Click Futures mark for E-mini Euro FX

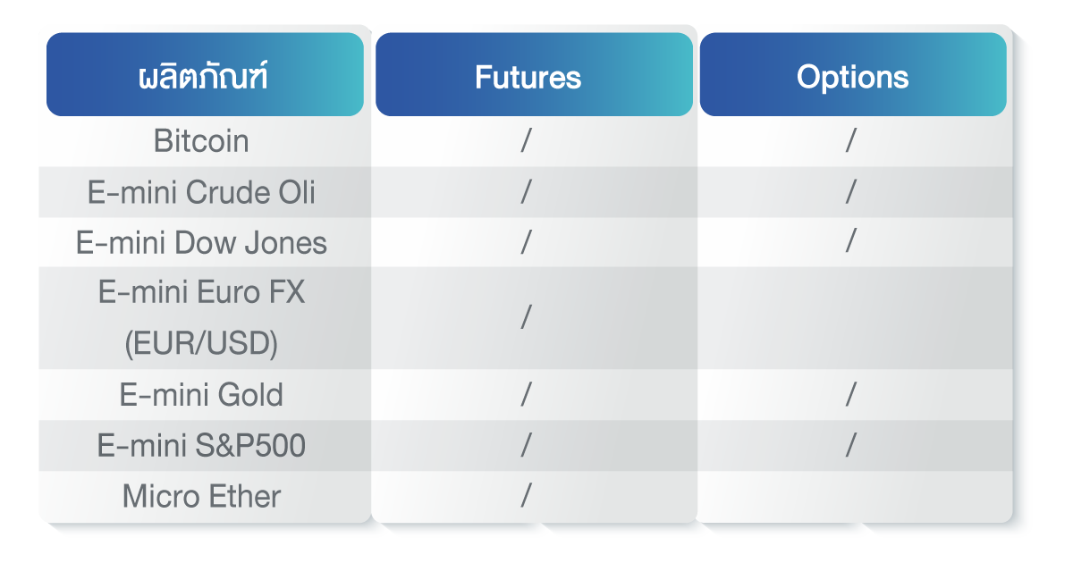tap(527, 318)
